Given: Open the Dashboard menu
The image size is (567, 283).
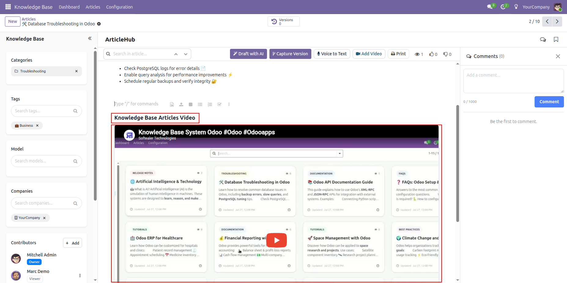Looking at the screenshot, I should click(69, 7).
